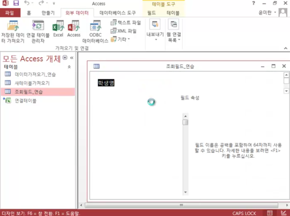
Task: Click the 테이블 도구 contextual header
Action: tap(164, 4)
